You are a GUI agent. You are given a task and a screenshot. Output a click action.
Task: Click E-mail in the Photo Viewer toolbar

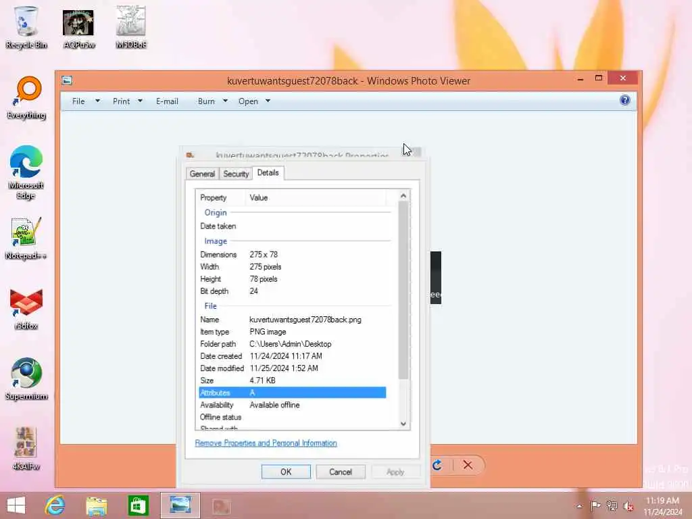point(167,101)
